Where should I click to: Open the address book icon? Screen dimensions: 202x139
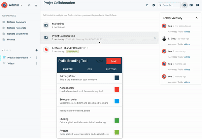tap(191, 5)
